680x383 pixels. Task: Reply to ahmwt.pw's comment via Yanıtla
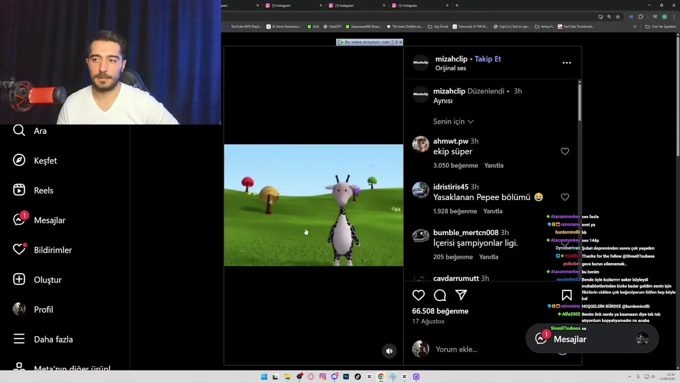tap(494, 165)
